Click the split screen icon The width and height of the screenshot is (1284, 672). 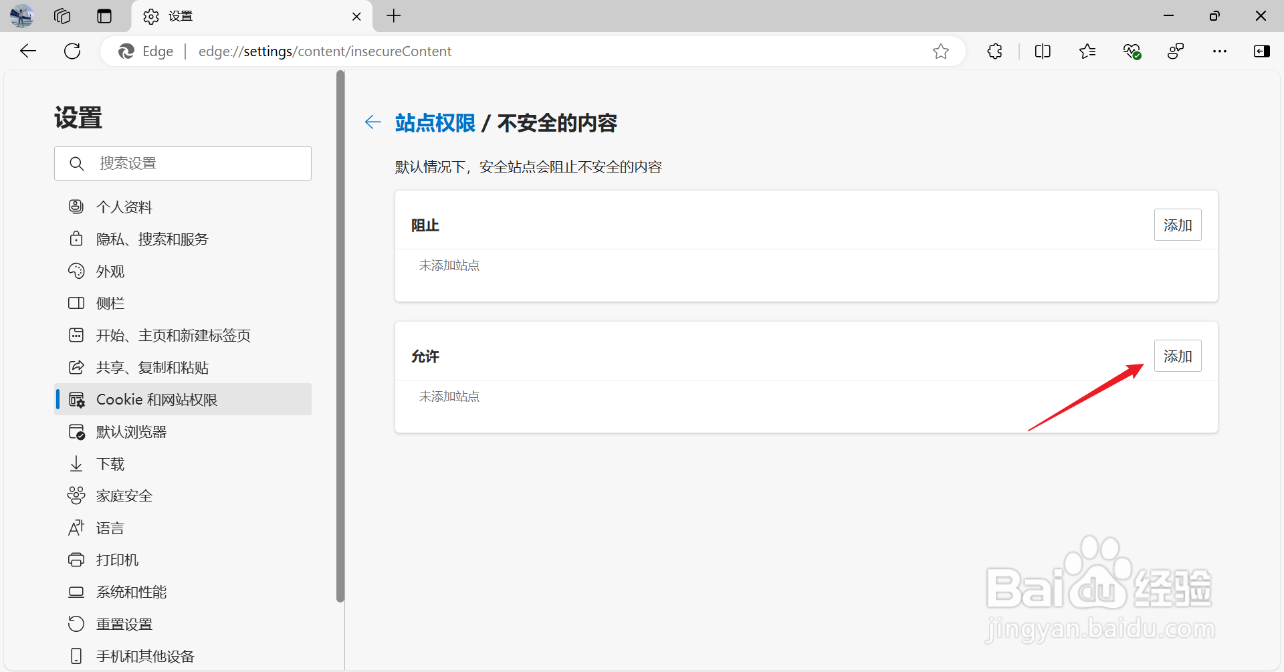click(x=1043, y=51)
